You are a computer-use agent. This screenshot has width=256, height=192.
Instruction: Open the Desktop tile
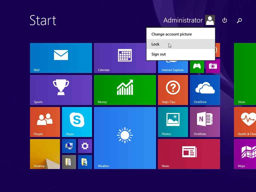[45, 154]
